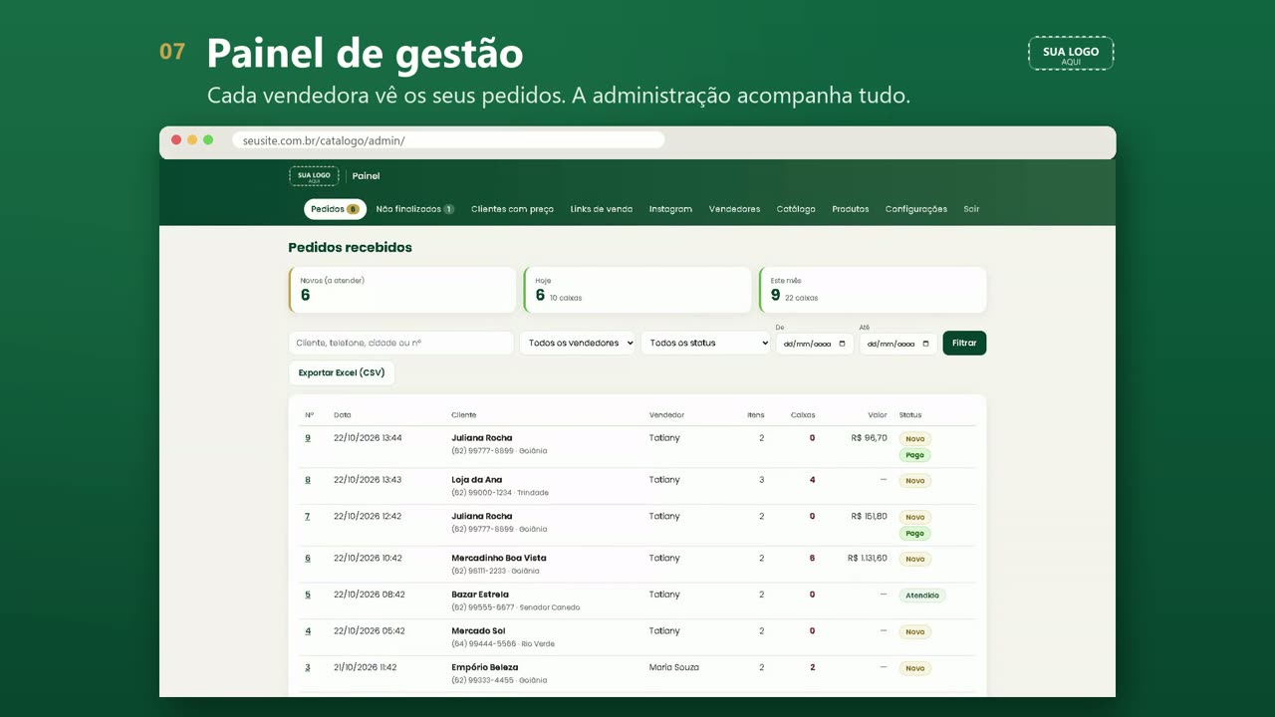Open order number 3
The width and height of the screenshot is (1275, 717).
coord(308,667)
